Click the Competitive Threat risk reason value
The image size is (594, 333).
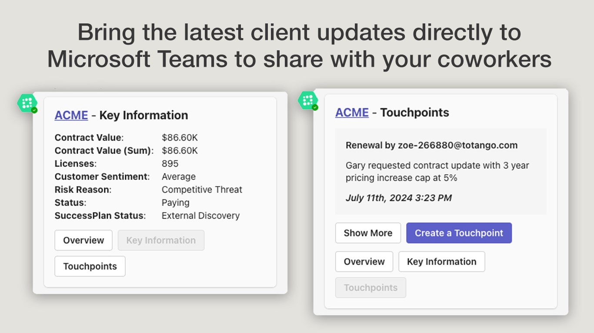click(202, 189)
